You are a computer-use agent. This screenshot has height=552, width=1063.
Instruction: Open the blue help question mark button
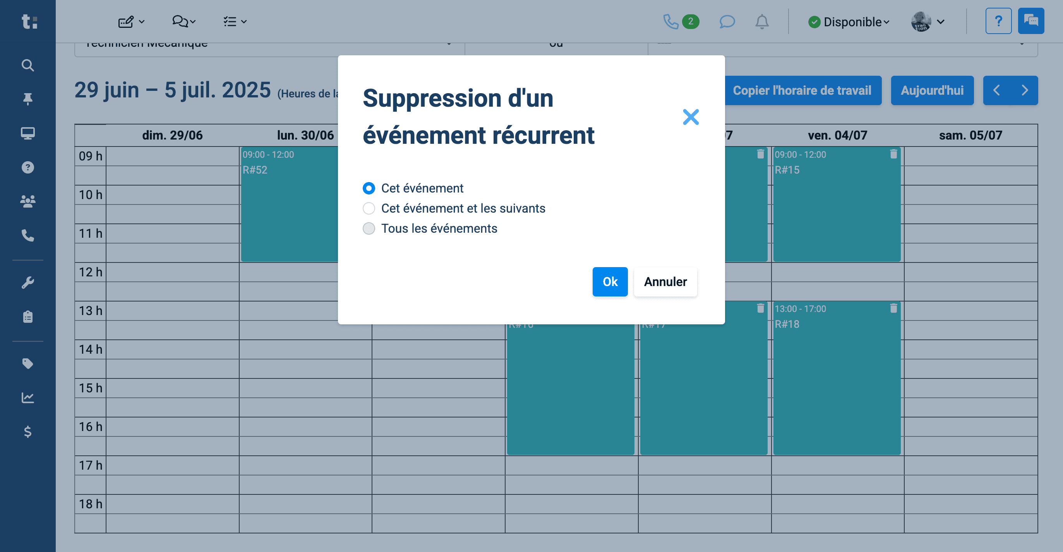coord(998,21)
